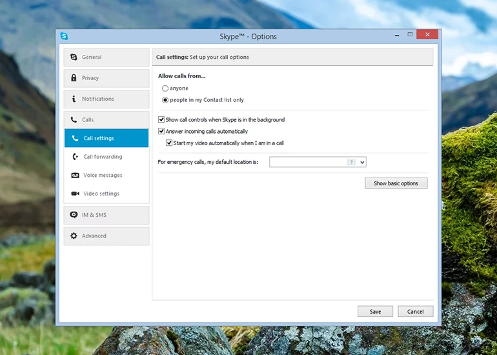Select the 'anyone' radio option
497x355 pixels.
(165, 88)
